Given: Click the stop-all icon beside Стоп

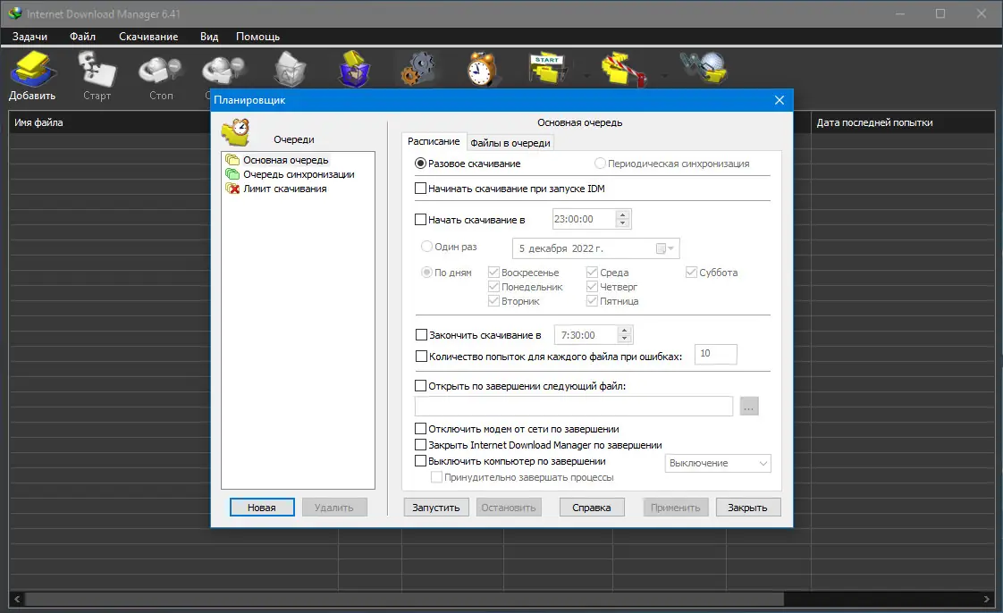Looking at the screenshot, I should pos(223,71).
